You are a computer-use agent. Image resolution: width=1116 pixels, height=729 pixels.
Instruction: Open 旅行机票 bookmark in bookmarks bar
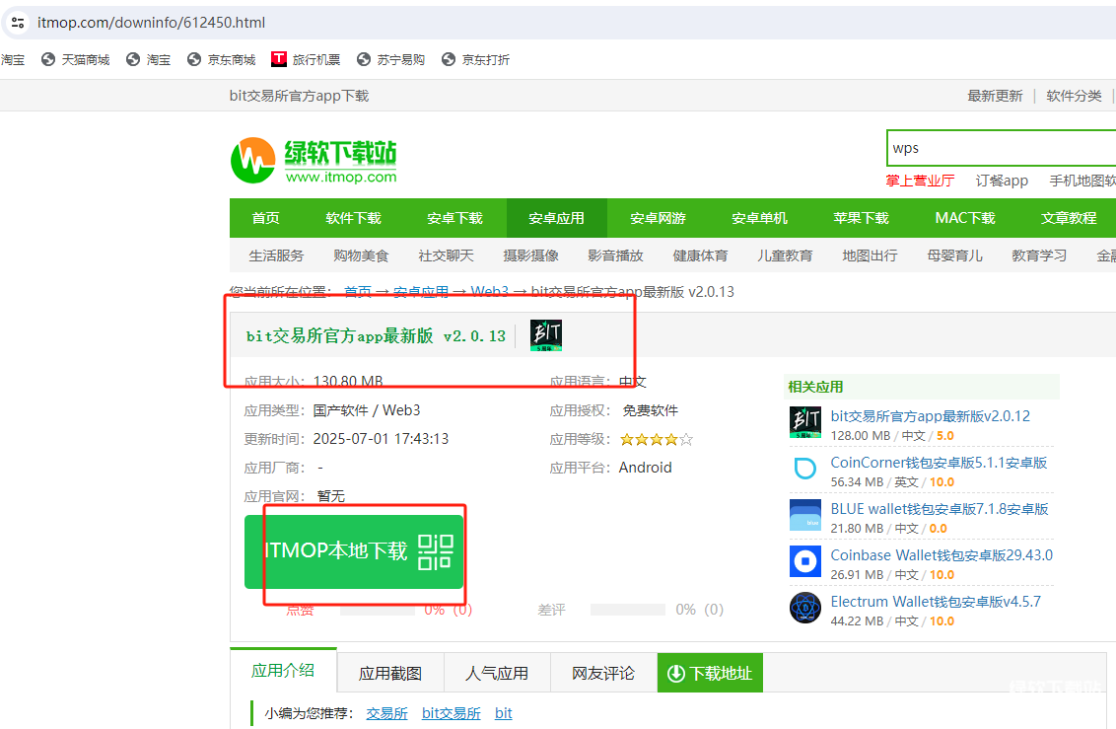tap(306, 59)
